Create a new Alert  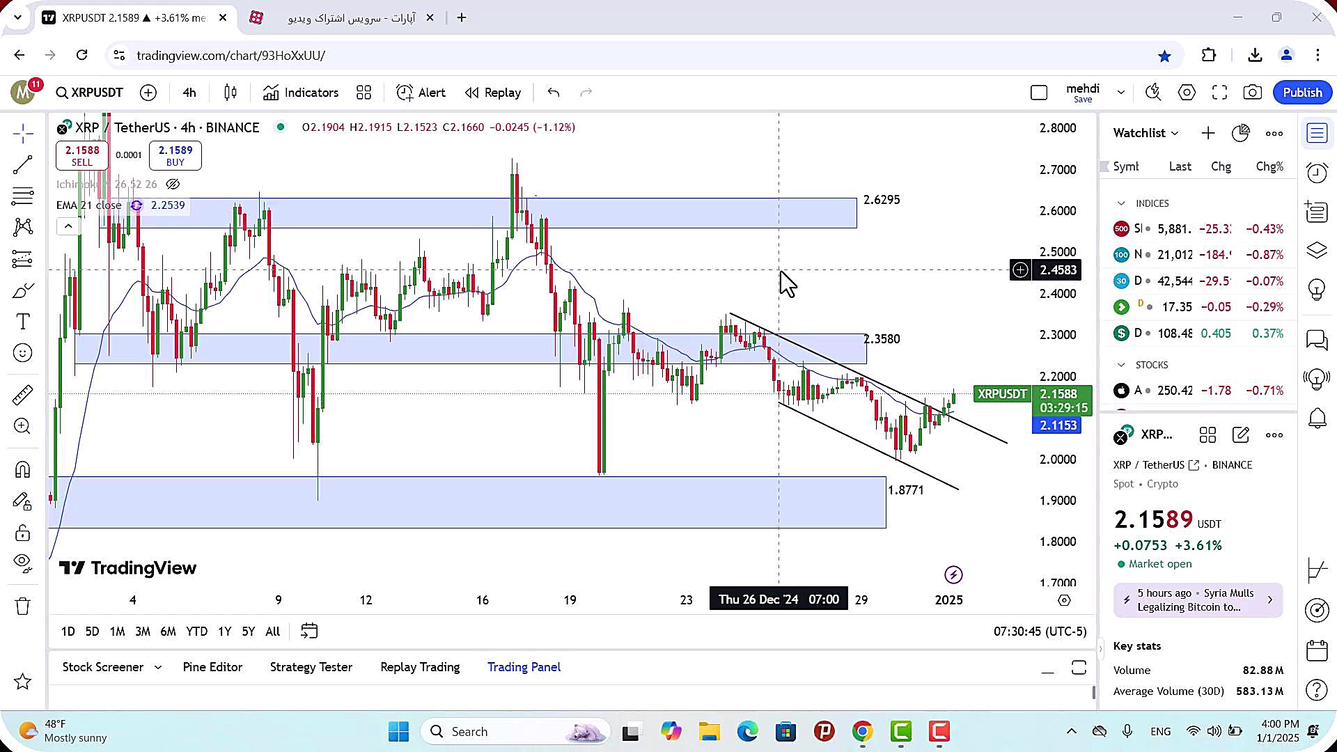(421, 93)
